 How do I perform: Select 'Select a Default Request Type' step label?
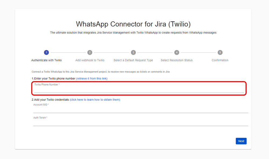click(x=133, y=60)
